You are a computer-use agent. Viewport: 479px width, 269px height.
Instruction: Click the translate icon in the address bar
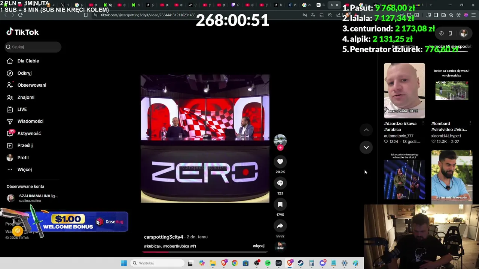[313, 15]
